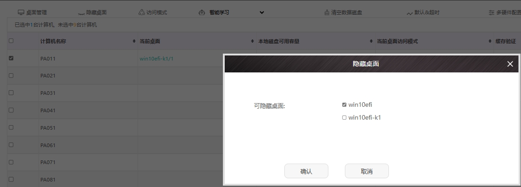Screen dimensions: 521x187
Task: Toggle the select-all header checkbox
Action: (x=11, y=41)
